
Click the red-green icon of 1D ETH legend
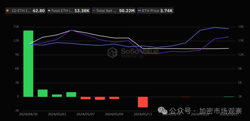pos(7,11)
